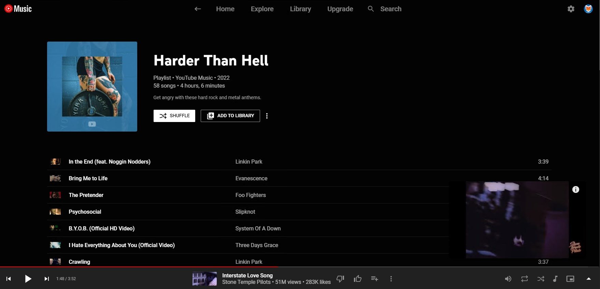Open the YouTube Music logo home link

(x=18, y=9)
